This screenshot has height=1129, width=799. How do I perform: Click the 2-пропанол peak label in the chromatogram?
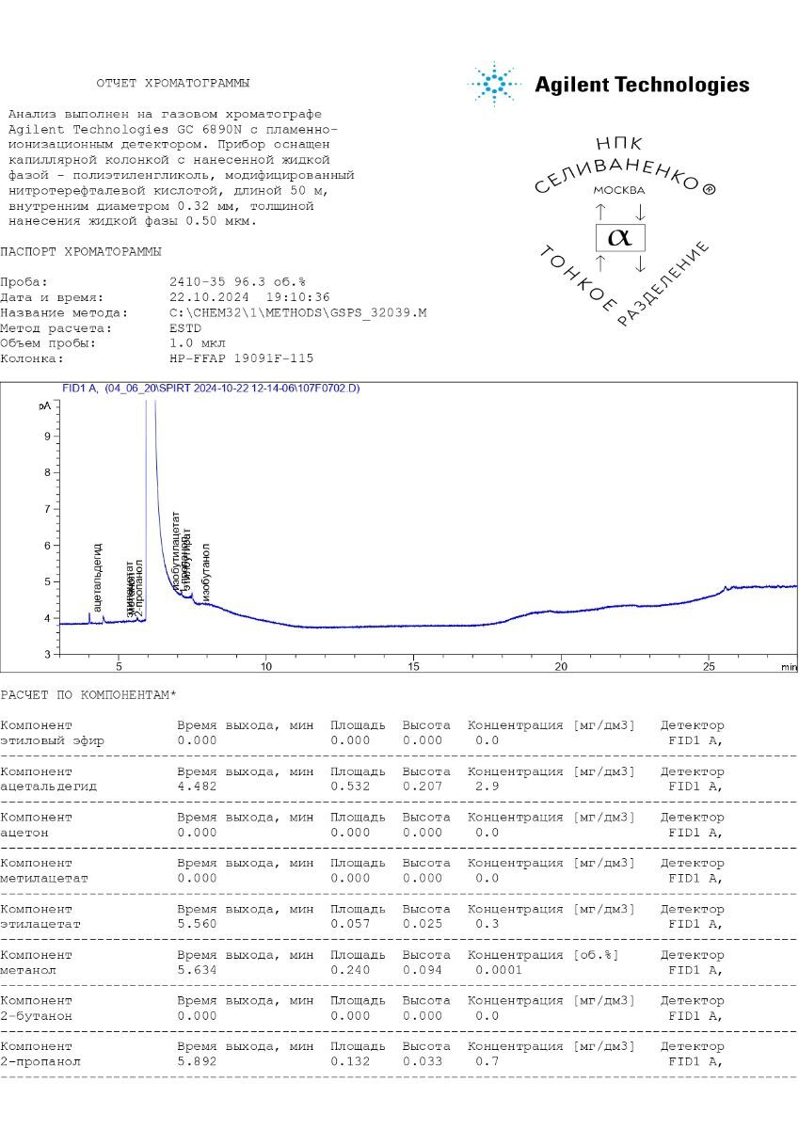point(139,589)
